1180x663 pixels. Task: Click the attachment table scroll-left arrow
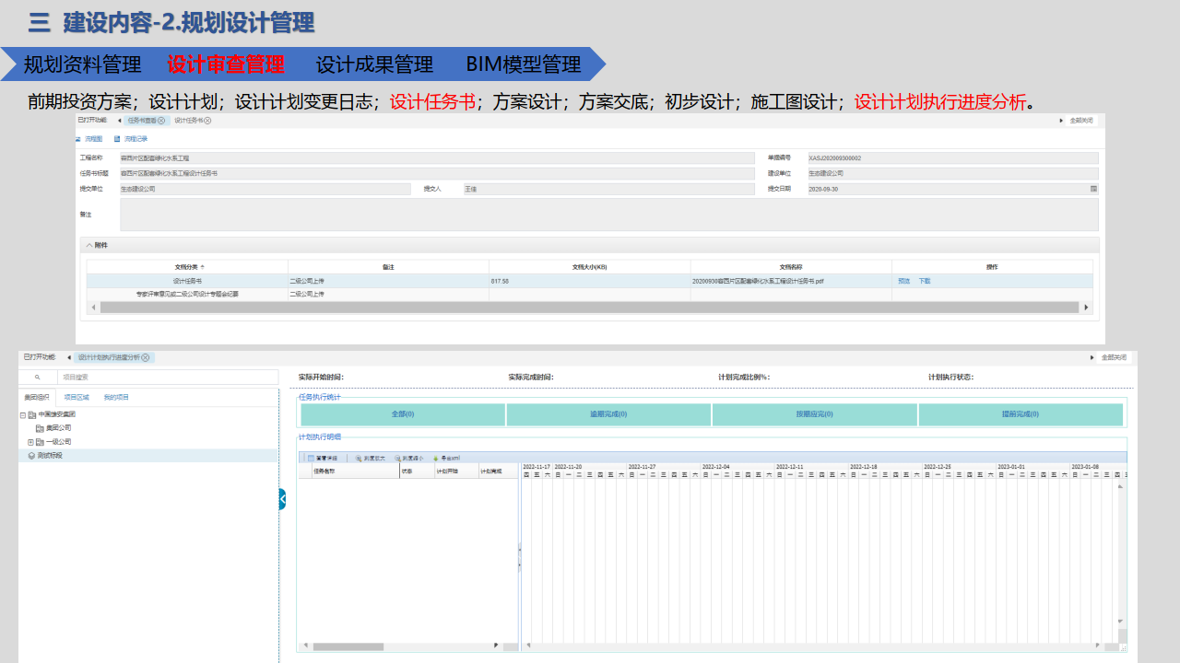click(x=92, y=308)
